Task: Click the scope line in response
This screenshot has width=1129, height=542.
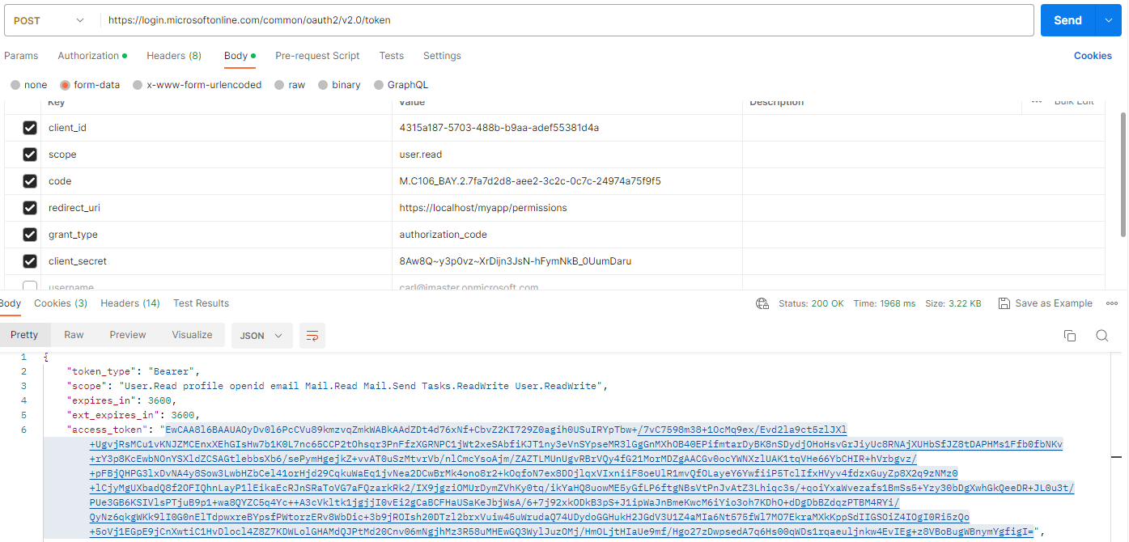Action: click(x=337, y=386)
